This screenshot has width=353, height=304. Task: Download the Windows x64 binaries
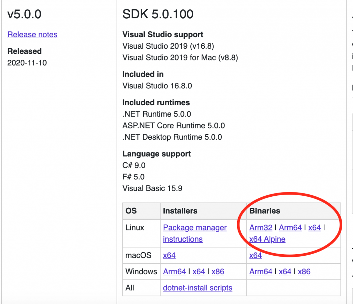[285, 272]
